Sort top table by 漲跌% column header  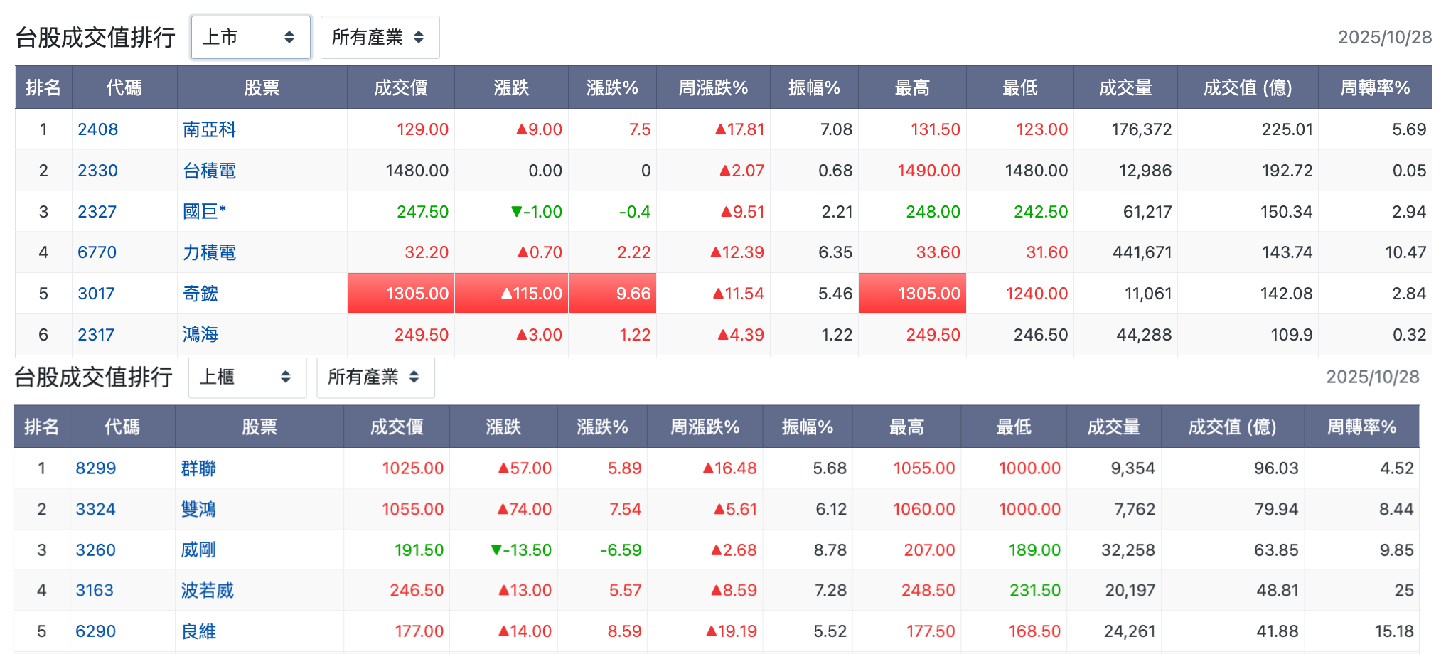click(x=612, y=87)
